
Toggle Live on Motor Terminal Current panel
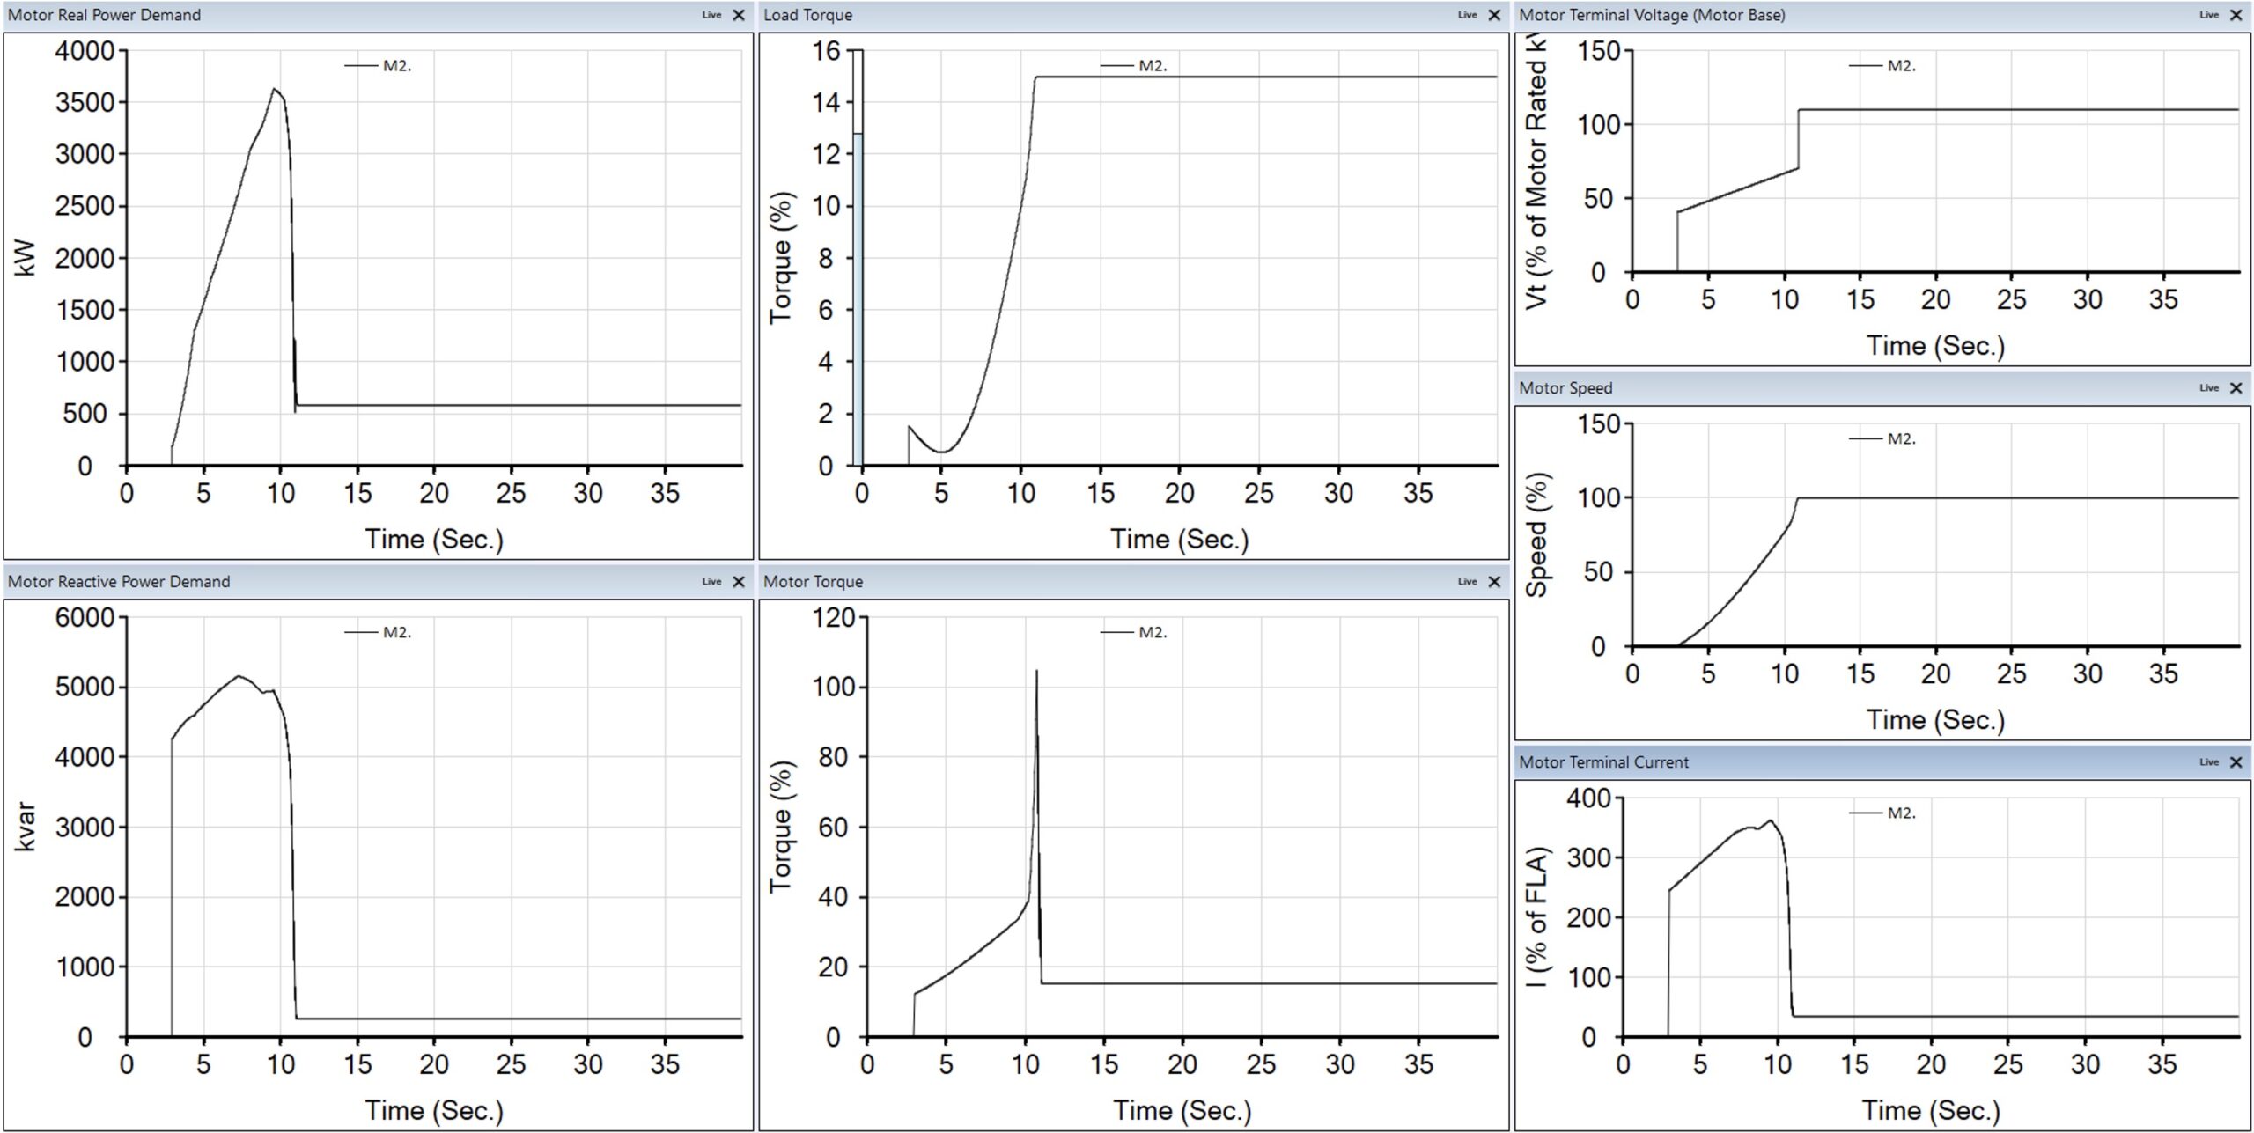point(2208,762)
